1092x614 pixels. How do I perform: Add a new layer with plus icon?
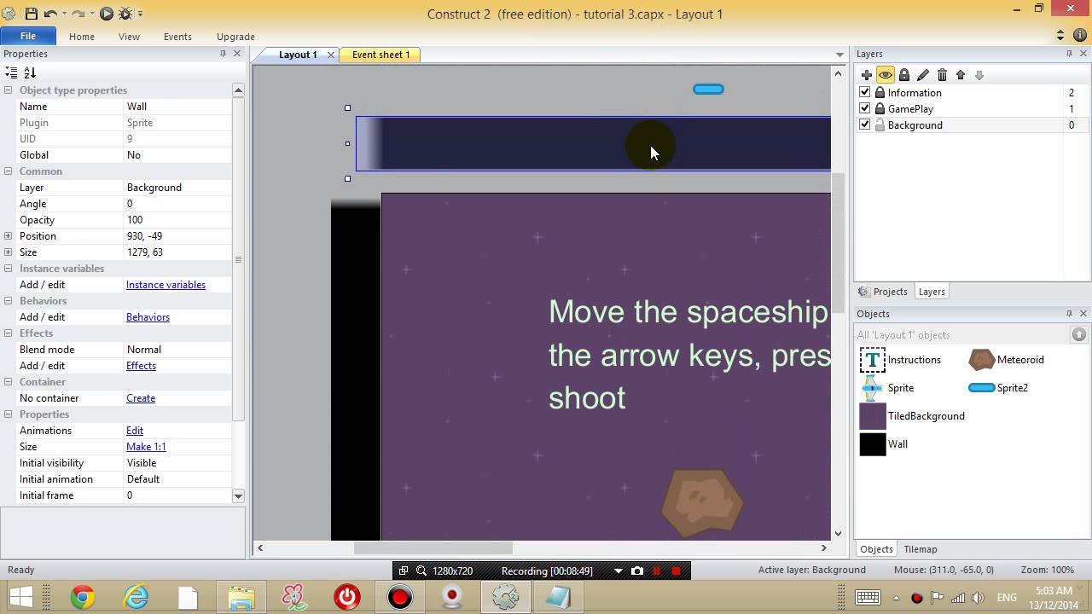[867, 75]
